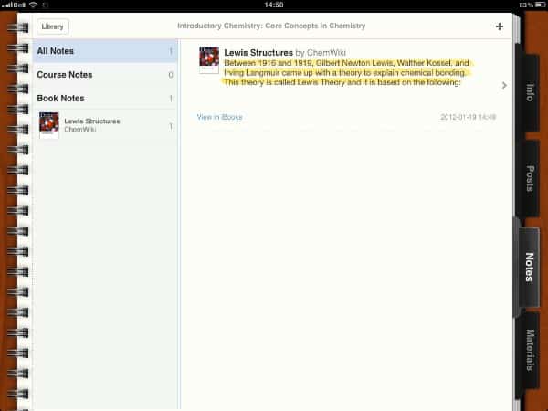Open Lewis Structures ChemWiki sidebar entry
The height and width of the screenshot is (411, 548).
pyautogui.click(x=105, y=125)
